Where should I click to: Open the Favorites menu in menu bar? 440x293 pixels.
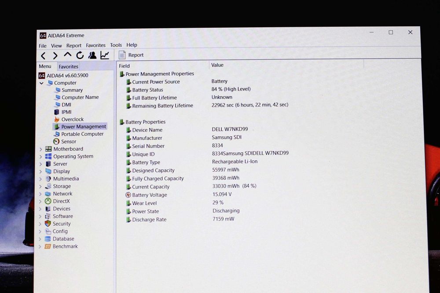[95, 45]
